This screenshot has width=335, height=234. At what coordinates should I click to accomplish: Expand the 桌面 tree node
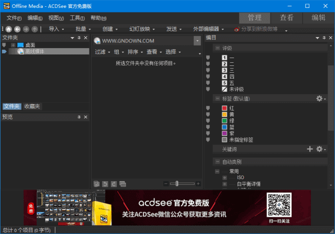click(x=13, y=45)
